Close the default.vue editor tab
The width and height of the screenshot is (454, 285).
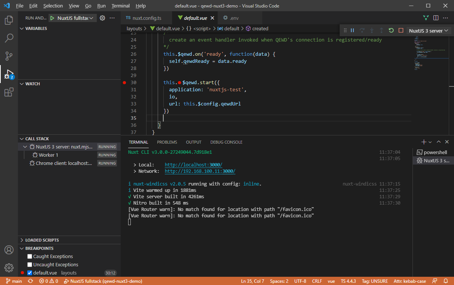213,18
